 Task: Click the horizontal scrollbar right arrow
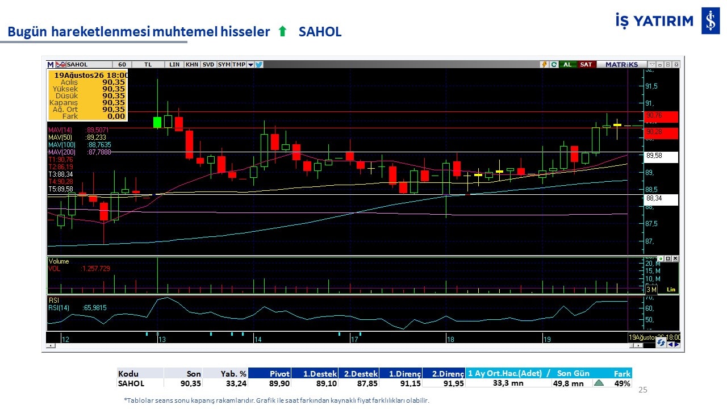(638, 345)
